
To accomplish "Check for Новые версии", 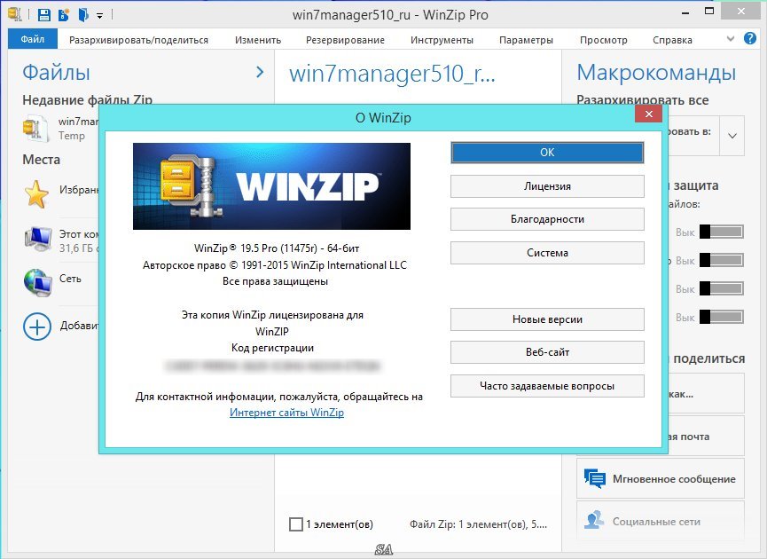I will tap(547, 319).
